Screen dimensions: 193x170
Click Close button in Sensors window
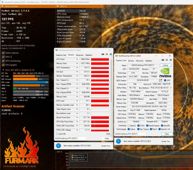pos(107,138)
